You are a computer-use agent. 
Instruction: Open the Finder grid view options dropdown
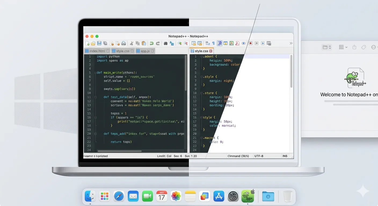[343, 47]
